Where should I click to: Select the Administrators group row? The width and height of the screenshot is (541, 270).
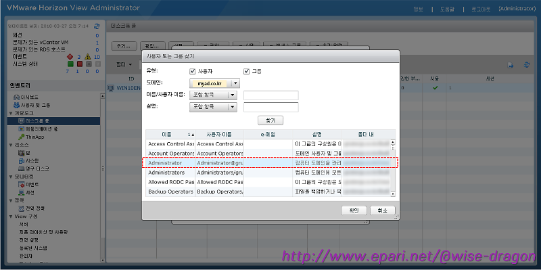point(268,173)
